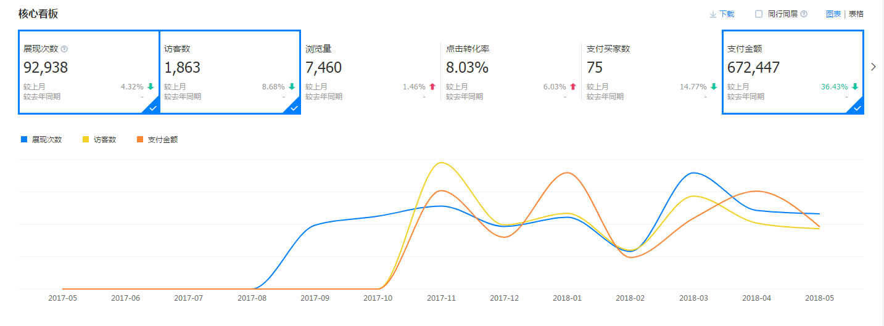Expand more metrics with right chevron
Viewport: 884px width, 326px height.
point(873,67)
